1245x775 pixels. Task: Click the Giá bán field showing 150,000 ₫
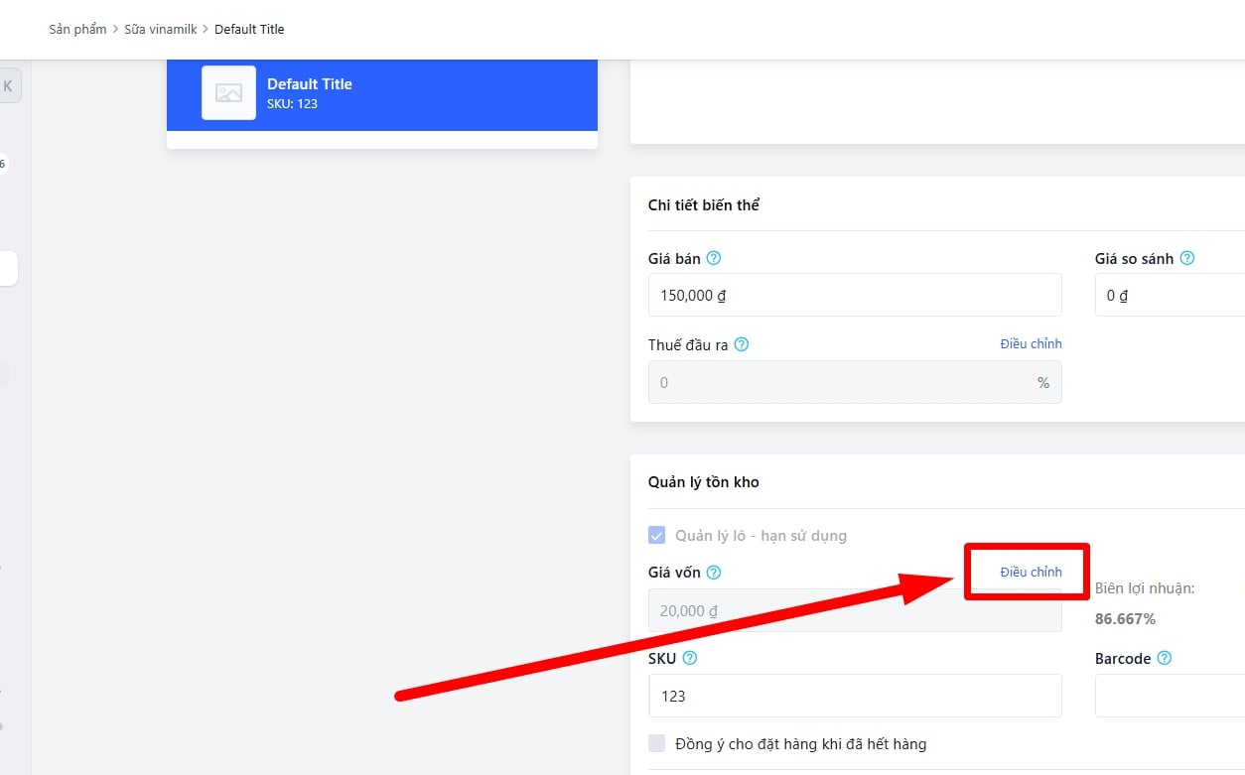[x=854, y=296]
